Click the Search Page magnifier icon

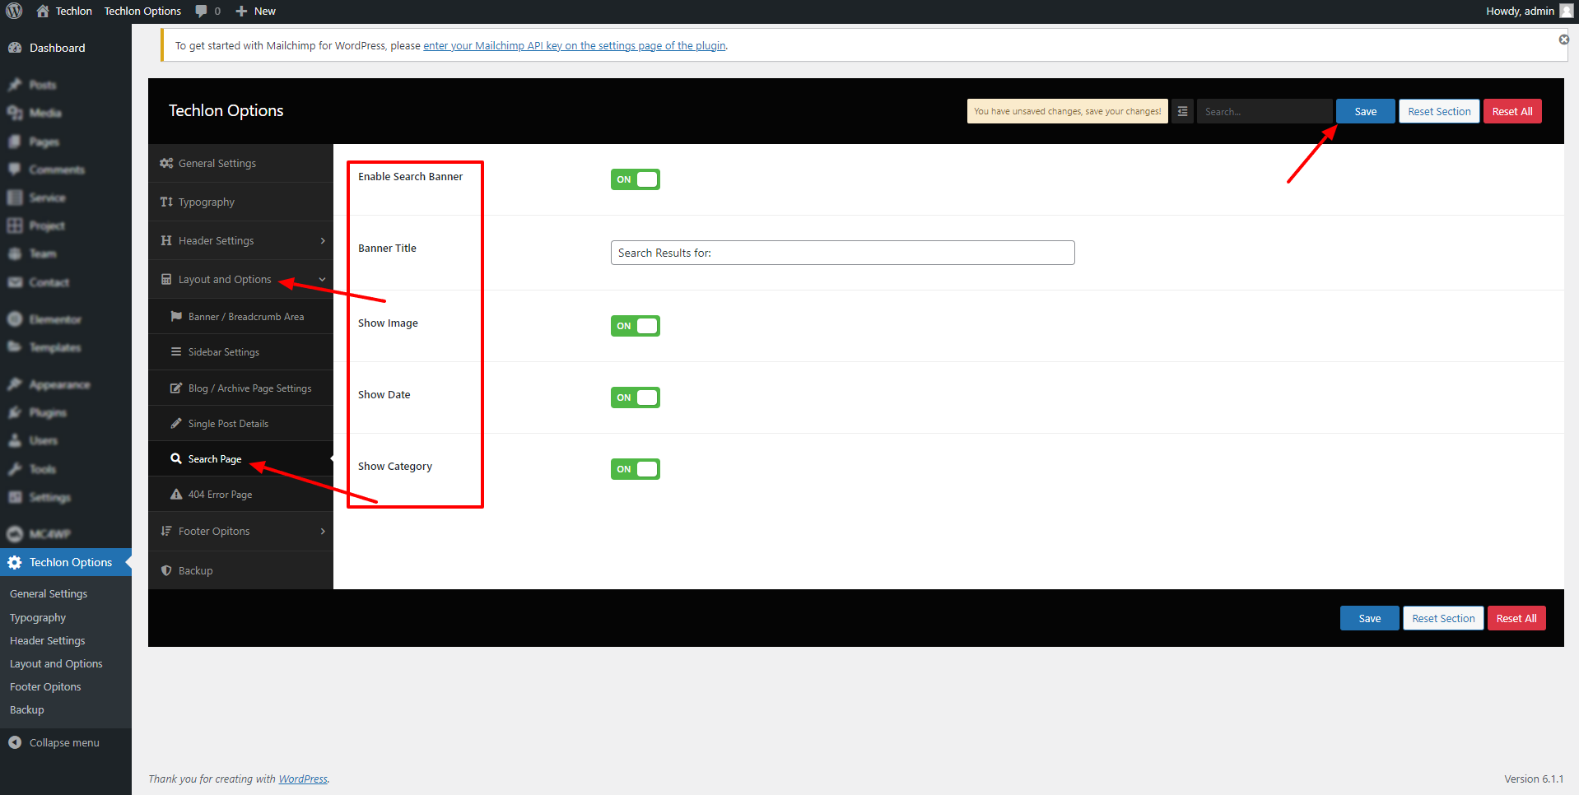(x=176, y=459)
